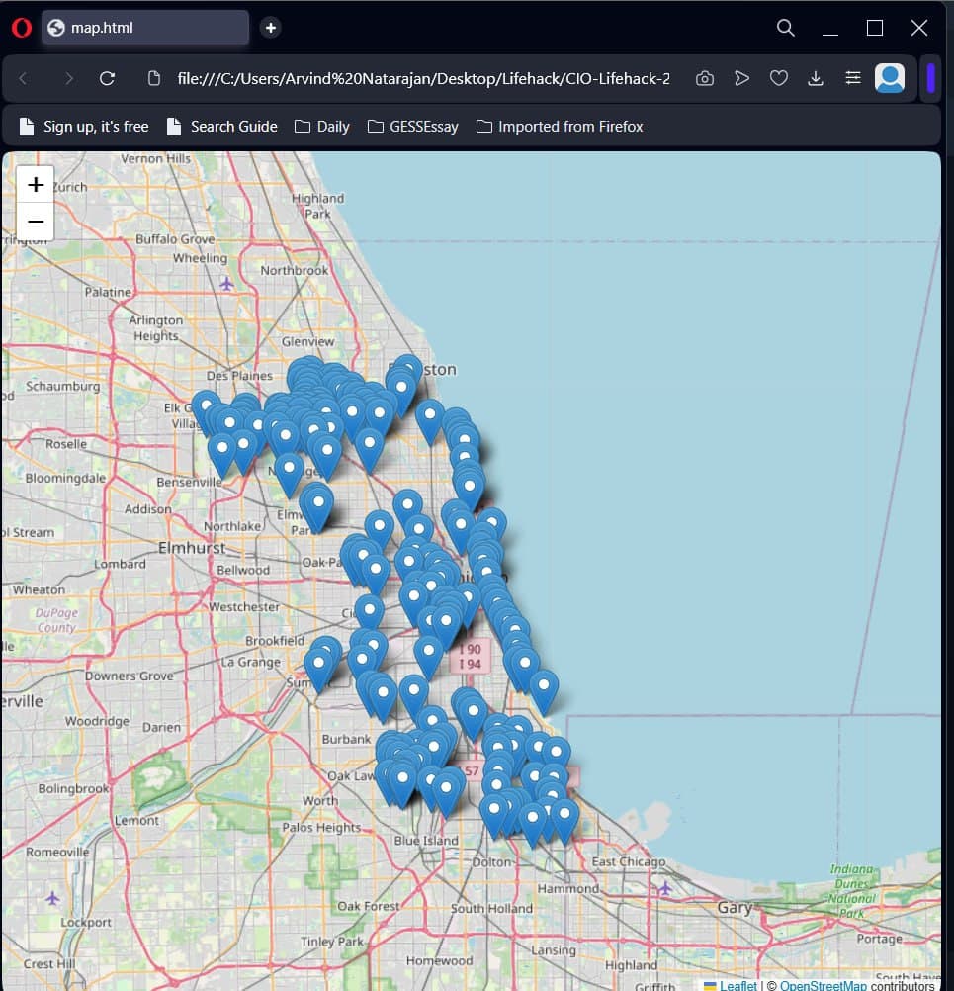This screenshot has height=991, width=954.
Task: Click the file URL address bar
Action: (x=423, y=78)
